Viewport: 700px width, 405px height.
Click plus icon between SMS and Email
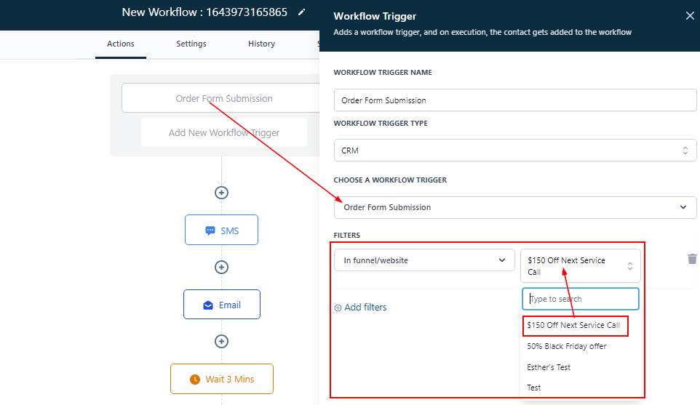222,267
